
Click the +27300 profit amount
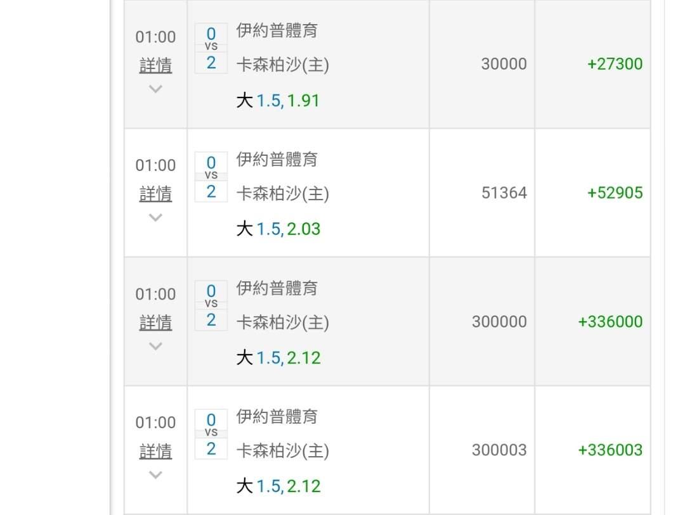(x=615, y=64)
